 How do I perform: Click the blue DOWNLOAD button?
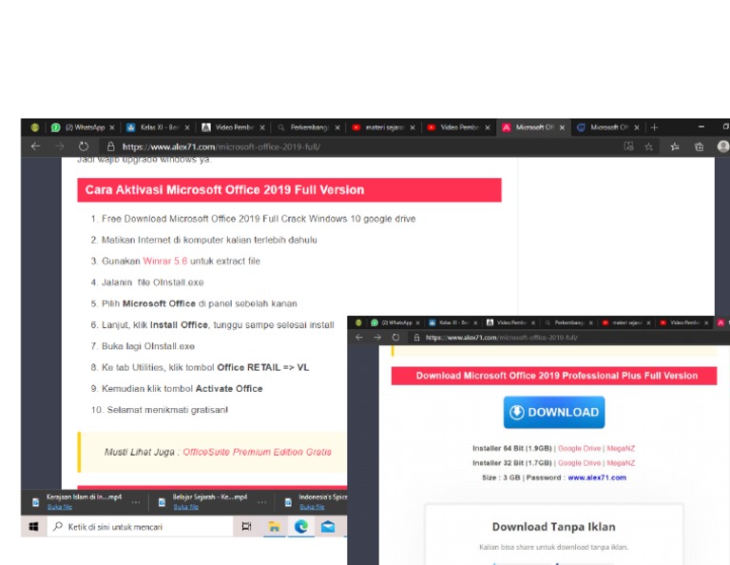point(554,412)
